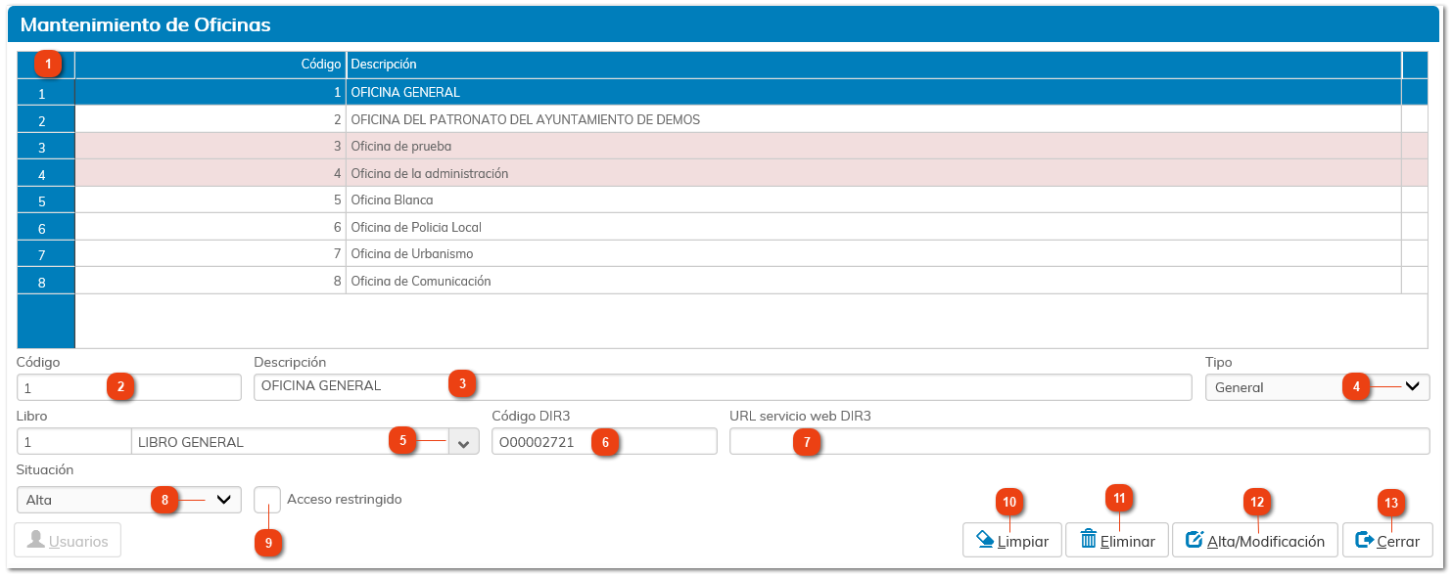Screen dimensions: 1452x577
Task: Click the Código input field
Action: pos(129,387)
